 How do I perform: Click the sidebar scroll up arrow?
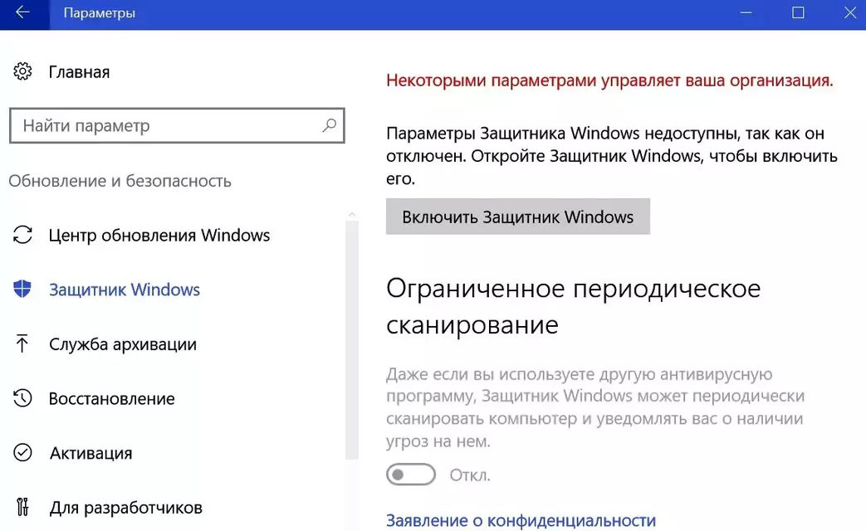(352, 214)
